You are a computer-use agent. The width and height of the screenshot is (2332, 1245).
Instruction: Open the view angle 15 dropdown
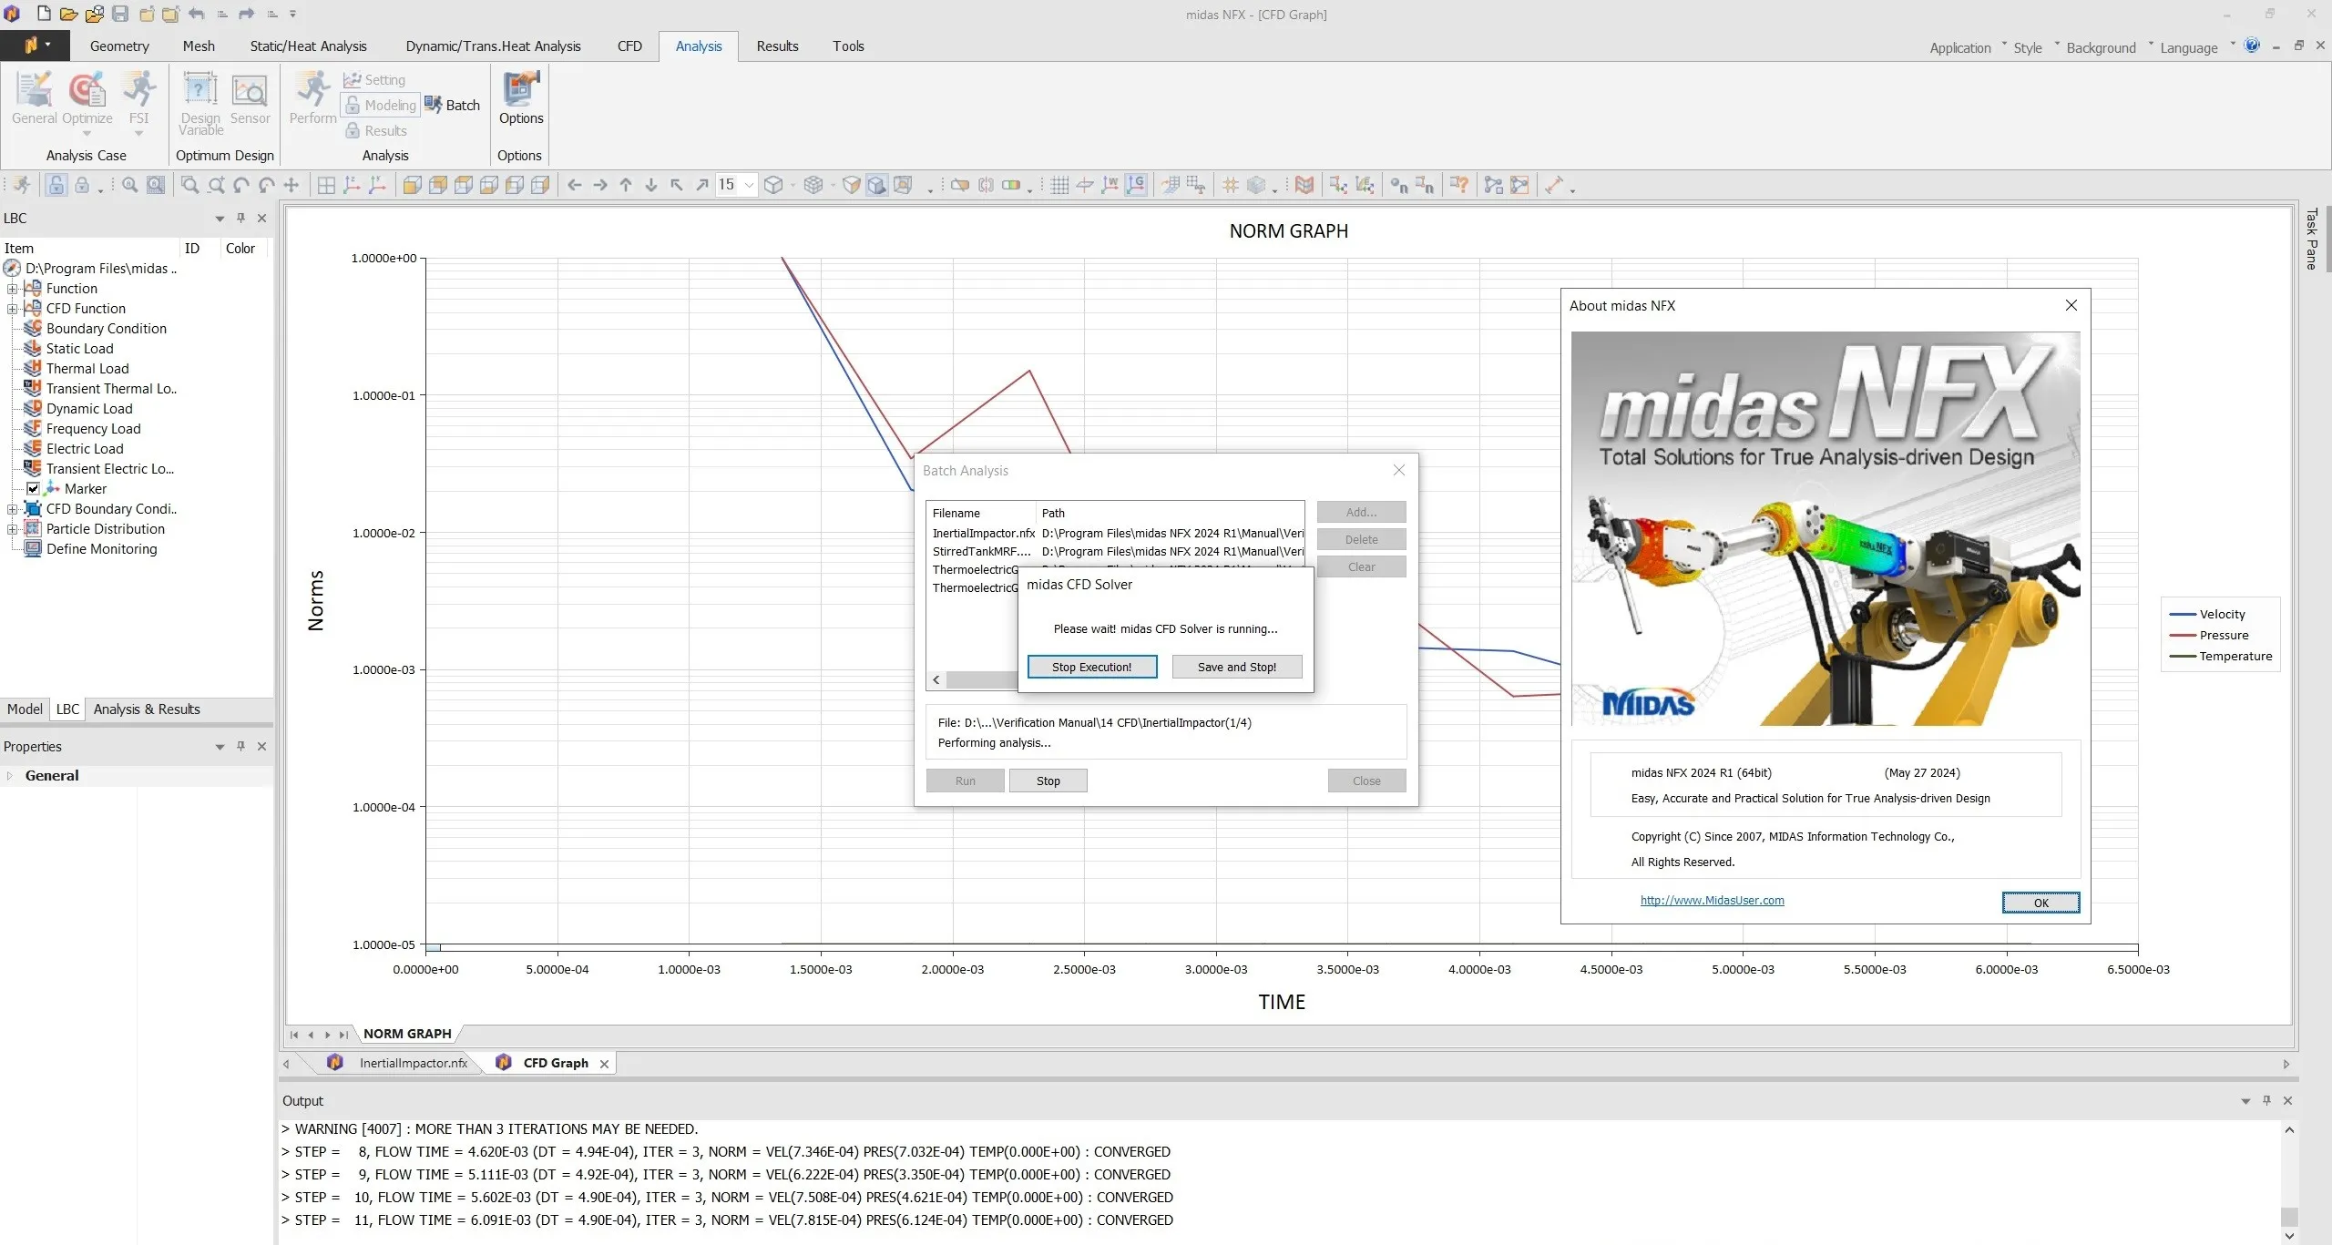coord(749,186)
